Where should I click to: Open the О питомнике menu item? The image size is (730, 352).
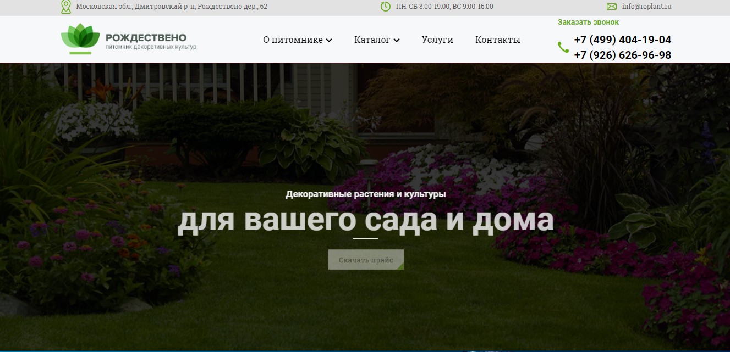293,40
